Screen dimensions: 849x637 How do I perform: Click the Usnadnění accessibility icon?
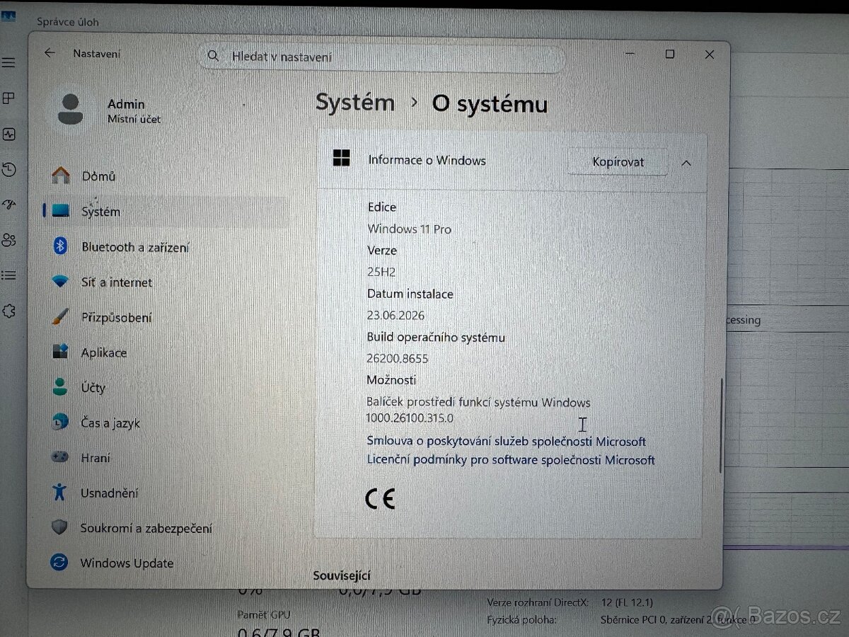59,492
